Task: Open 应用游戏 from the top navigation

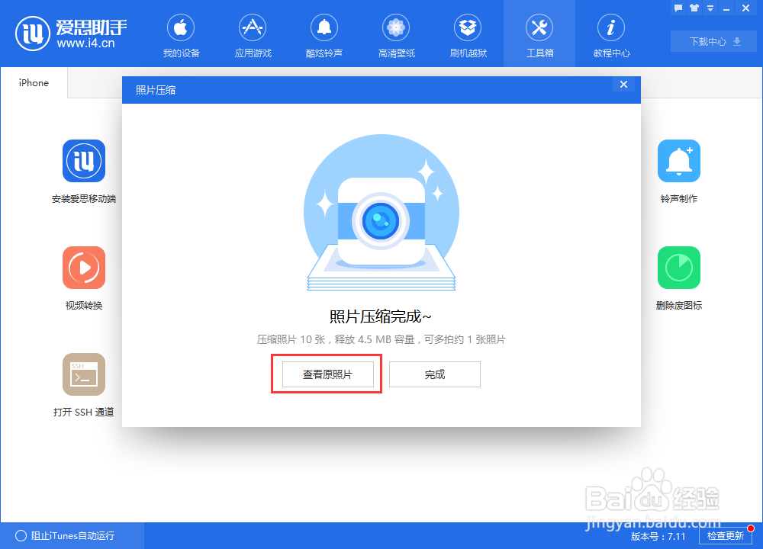Action: click(253, 34)
